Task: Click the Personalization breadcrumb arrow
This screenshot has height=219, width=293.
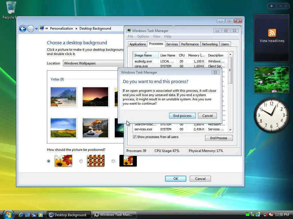Action: tap(76, 29)
